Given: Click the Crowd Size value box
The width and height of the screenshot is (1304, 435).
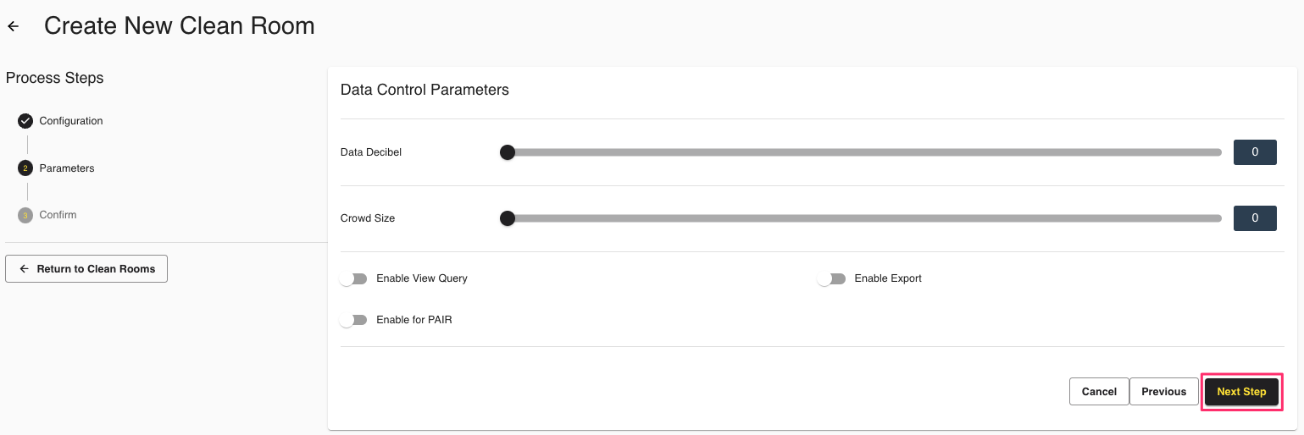Looking at the screenshot, I should (1254, 218).
